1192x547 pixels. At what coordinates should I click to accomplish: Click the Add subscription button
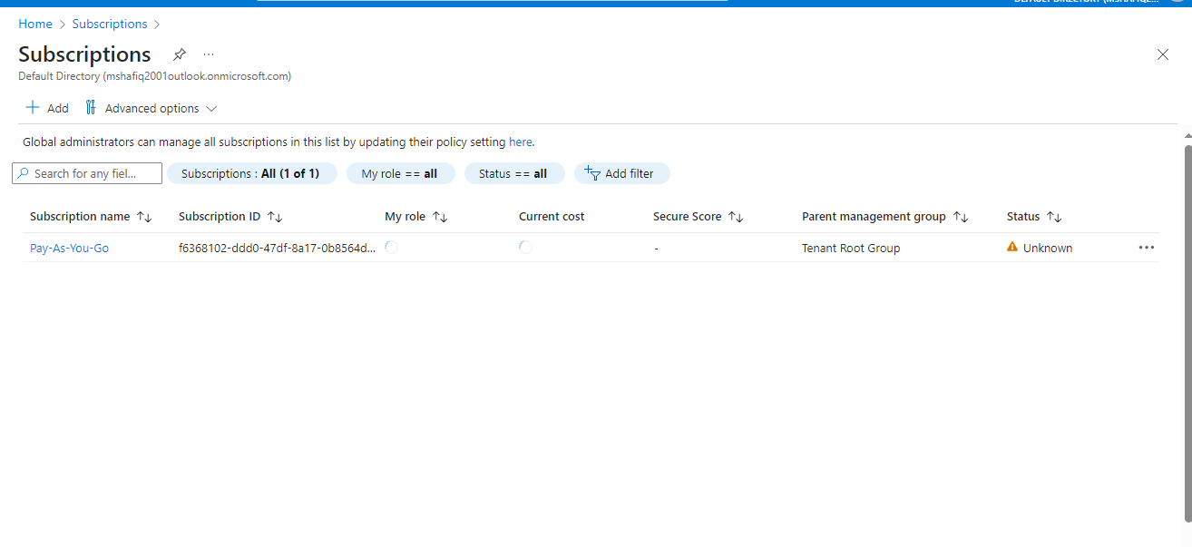[47, 108]
